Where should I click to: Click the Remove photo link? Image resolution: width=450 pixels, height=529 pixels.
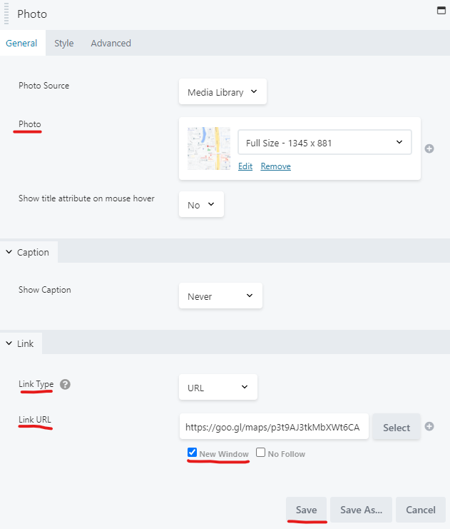[x=276, y=166]
